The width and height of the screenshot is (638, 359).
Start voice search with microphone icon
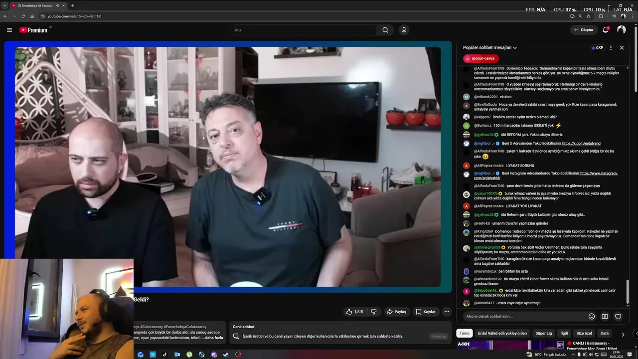(x=404, y=30)
